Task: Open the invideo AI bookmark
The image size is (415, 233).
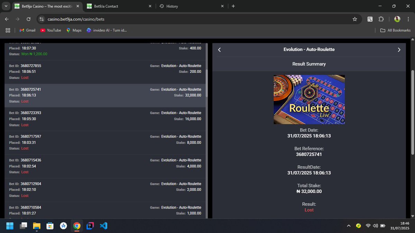Action: 107,30
